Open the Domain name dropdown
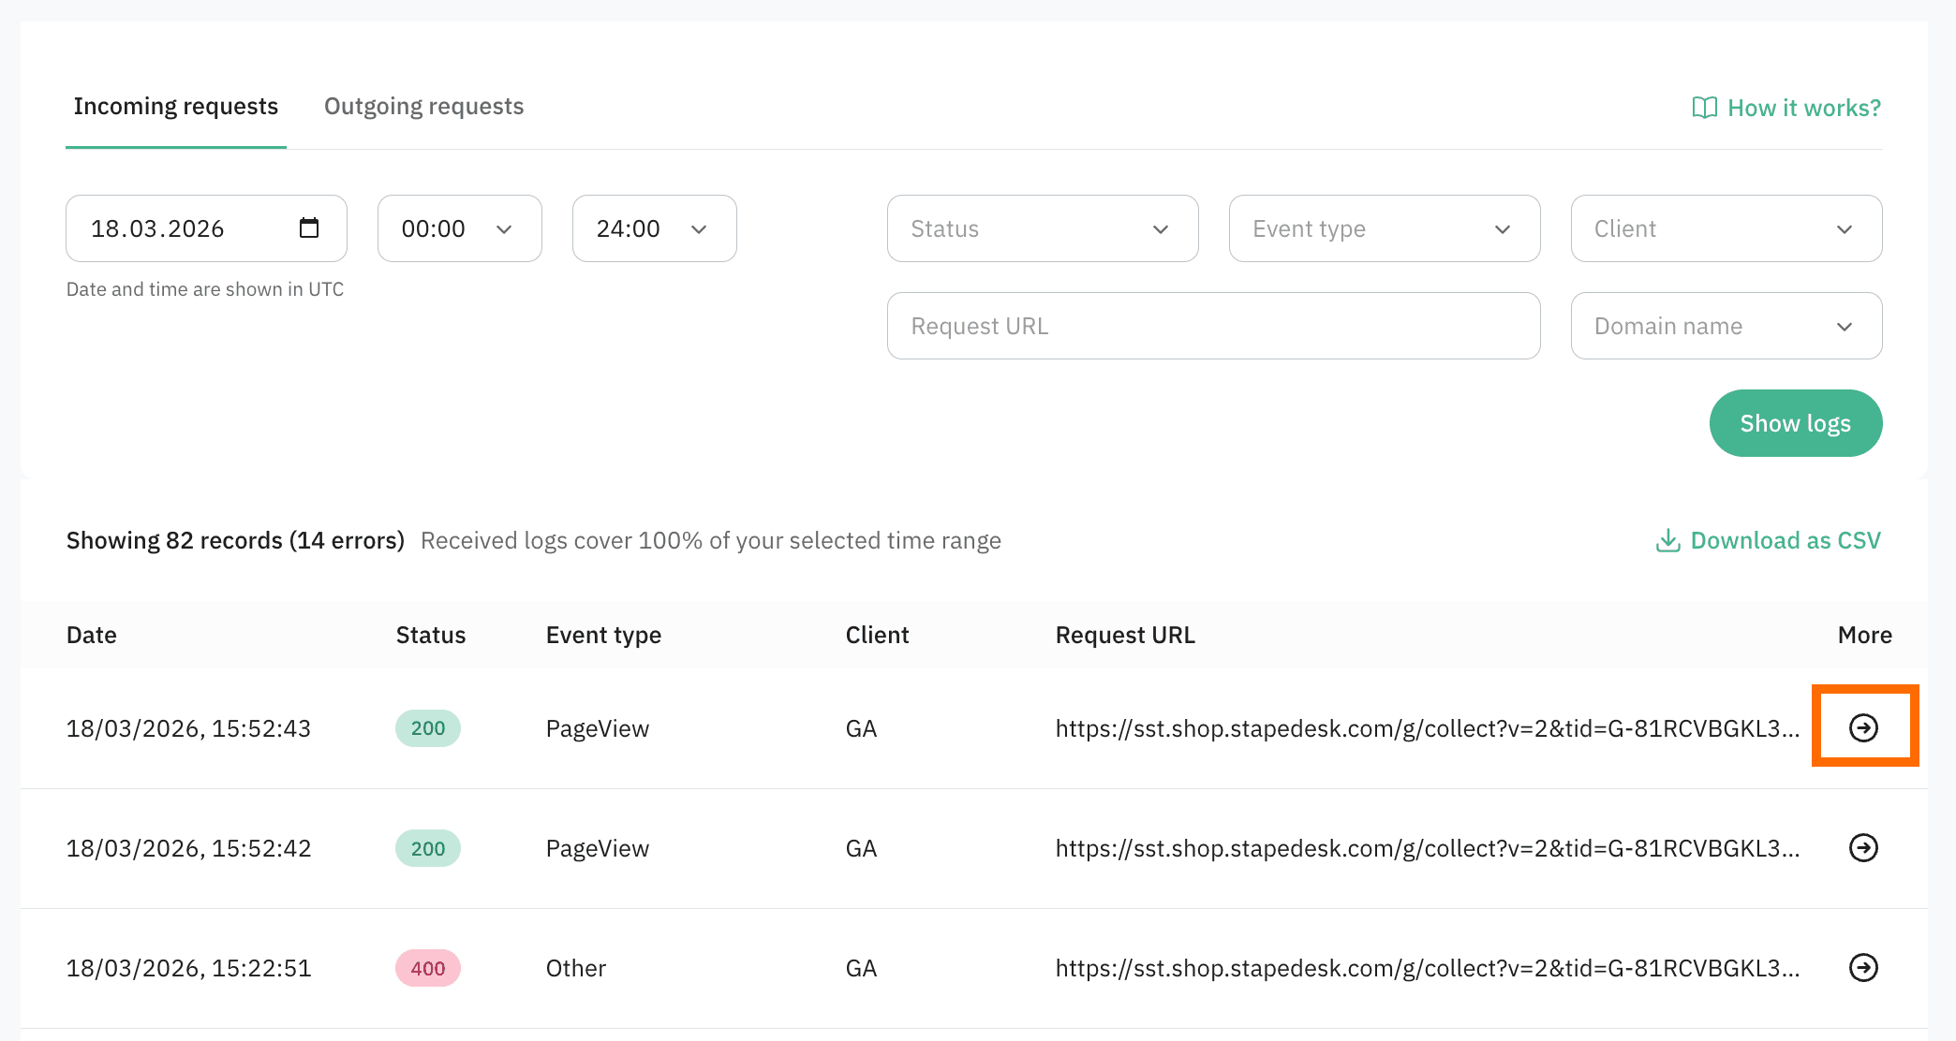Screen dimensions: 1956x1041 [x=1726, y=326]
